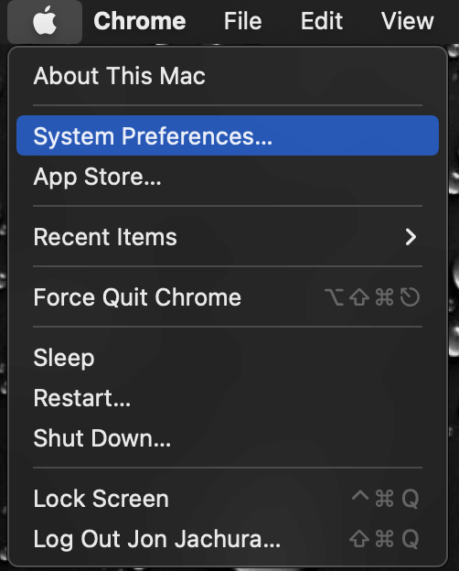Viewport: 459px width, 571px height.
Task: Click the chevron arrow beside Recent Items
Action: click(x=411, y=237)
